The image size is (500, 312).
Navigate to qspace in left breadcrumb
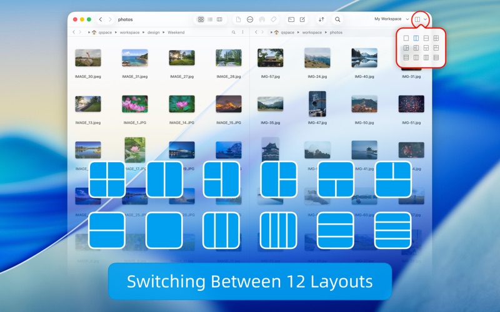click(x=105, y=32)
